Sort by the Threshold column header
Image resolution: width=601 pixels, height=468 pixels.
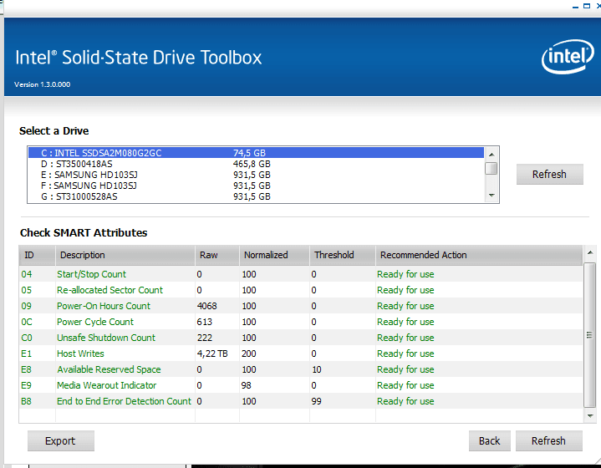(343, 255)
